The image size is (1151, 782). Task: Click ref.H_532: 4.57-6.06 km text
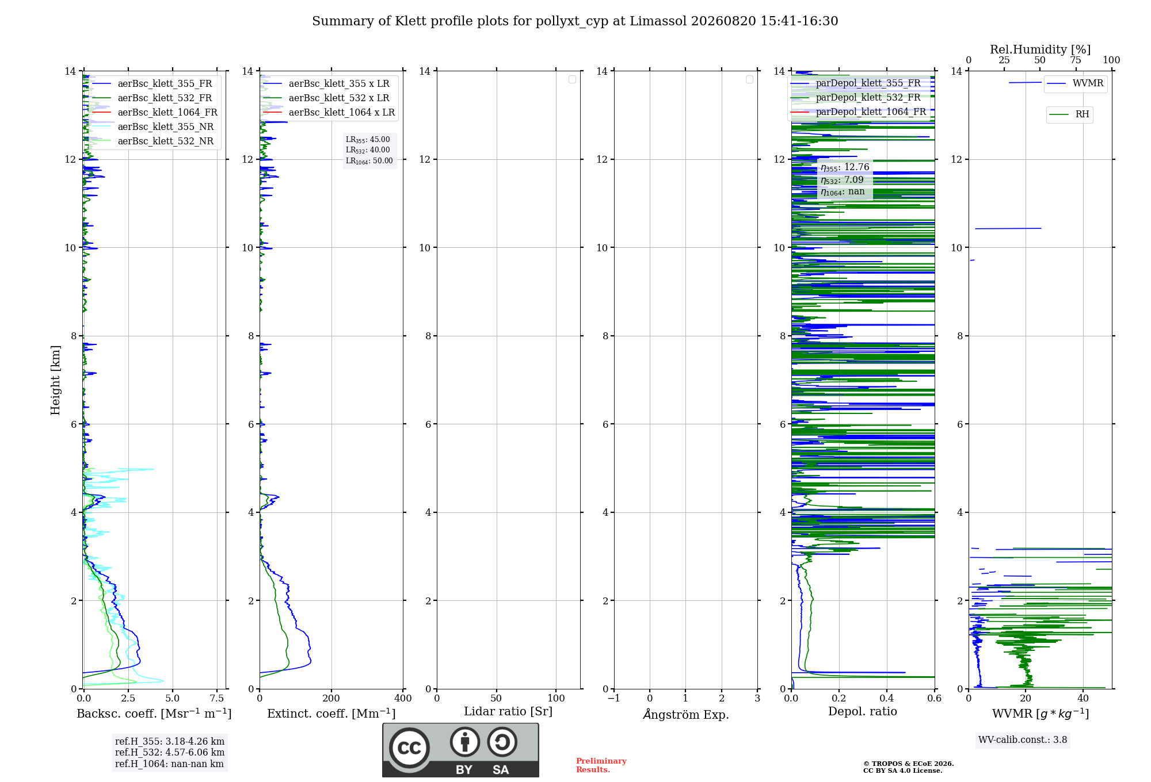pyautogui.click(x=170, y=753)
